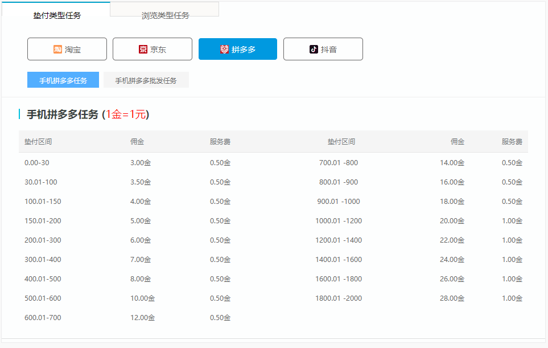Viewport: 548px width, 348px height.
Task: Click 0.50金 fee in 600.01-700 row
Action: [x=220, y=318]
